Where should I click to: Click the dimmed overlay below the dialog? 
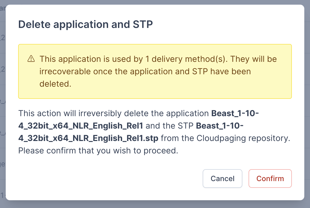click(x=155, y=204)
